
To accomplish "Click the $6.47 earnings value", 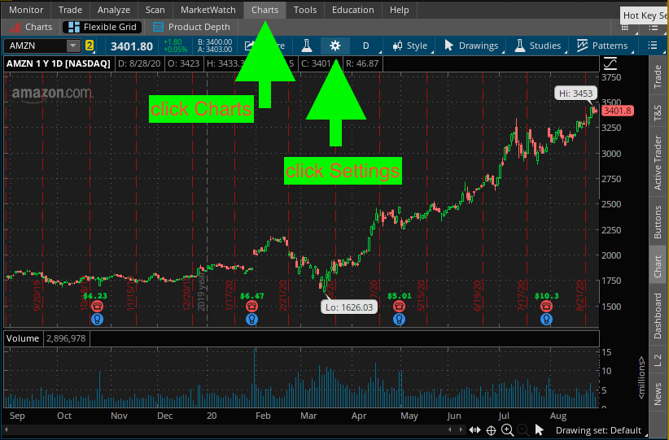I will tap(252, 295).
